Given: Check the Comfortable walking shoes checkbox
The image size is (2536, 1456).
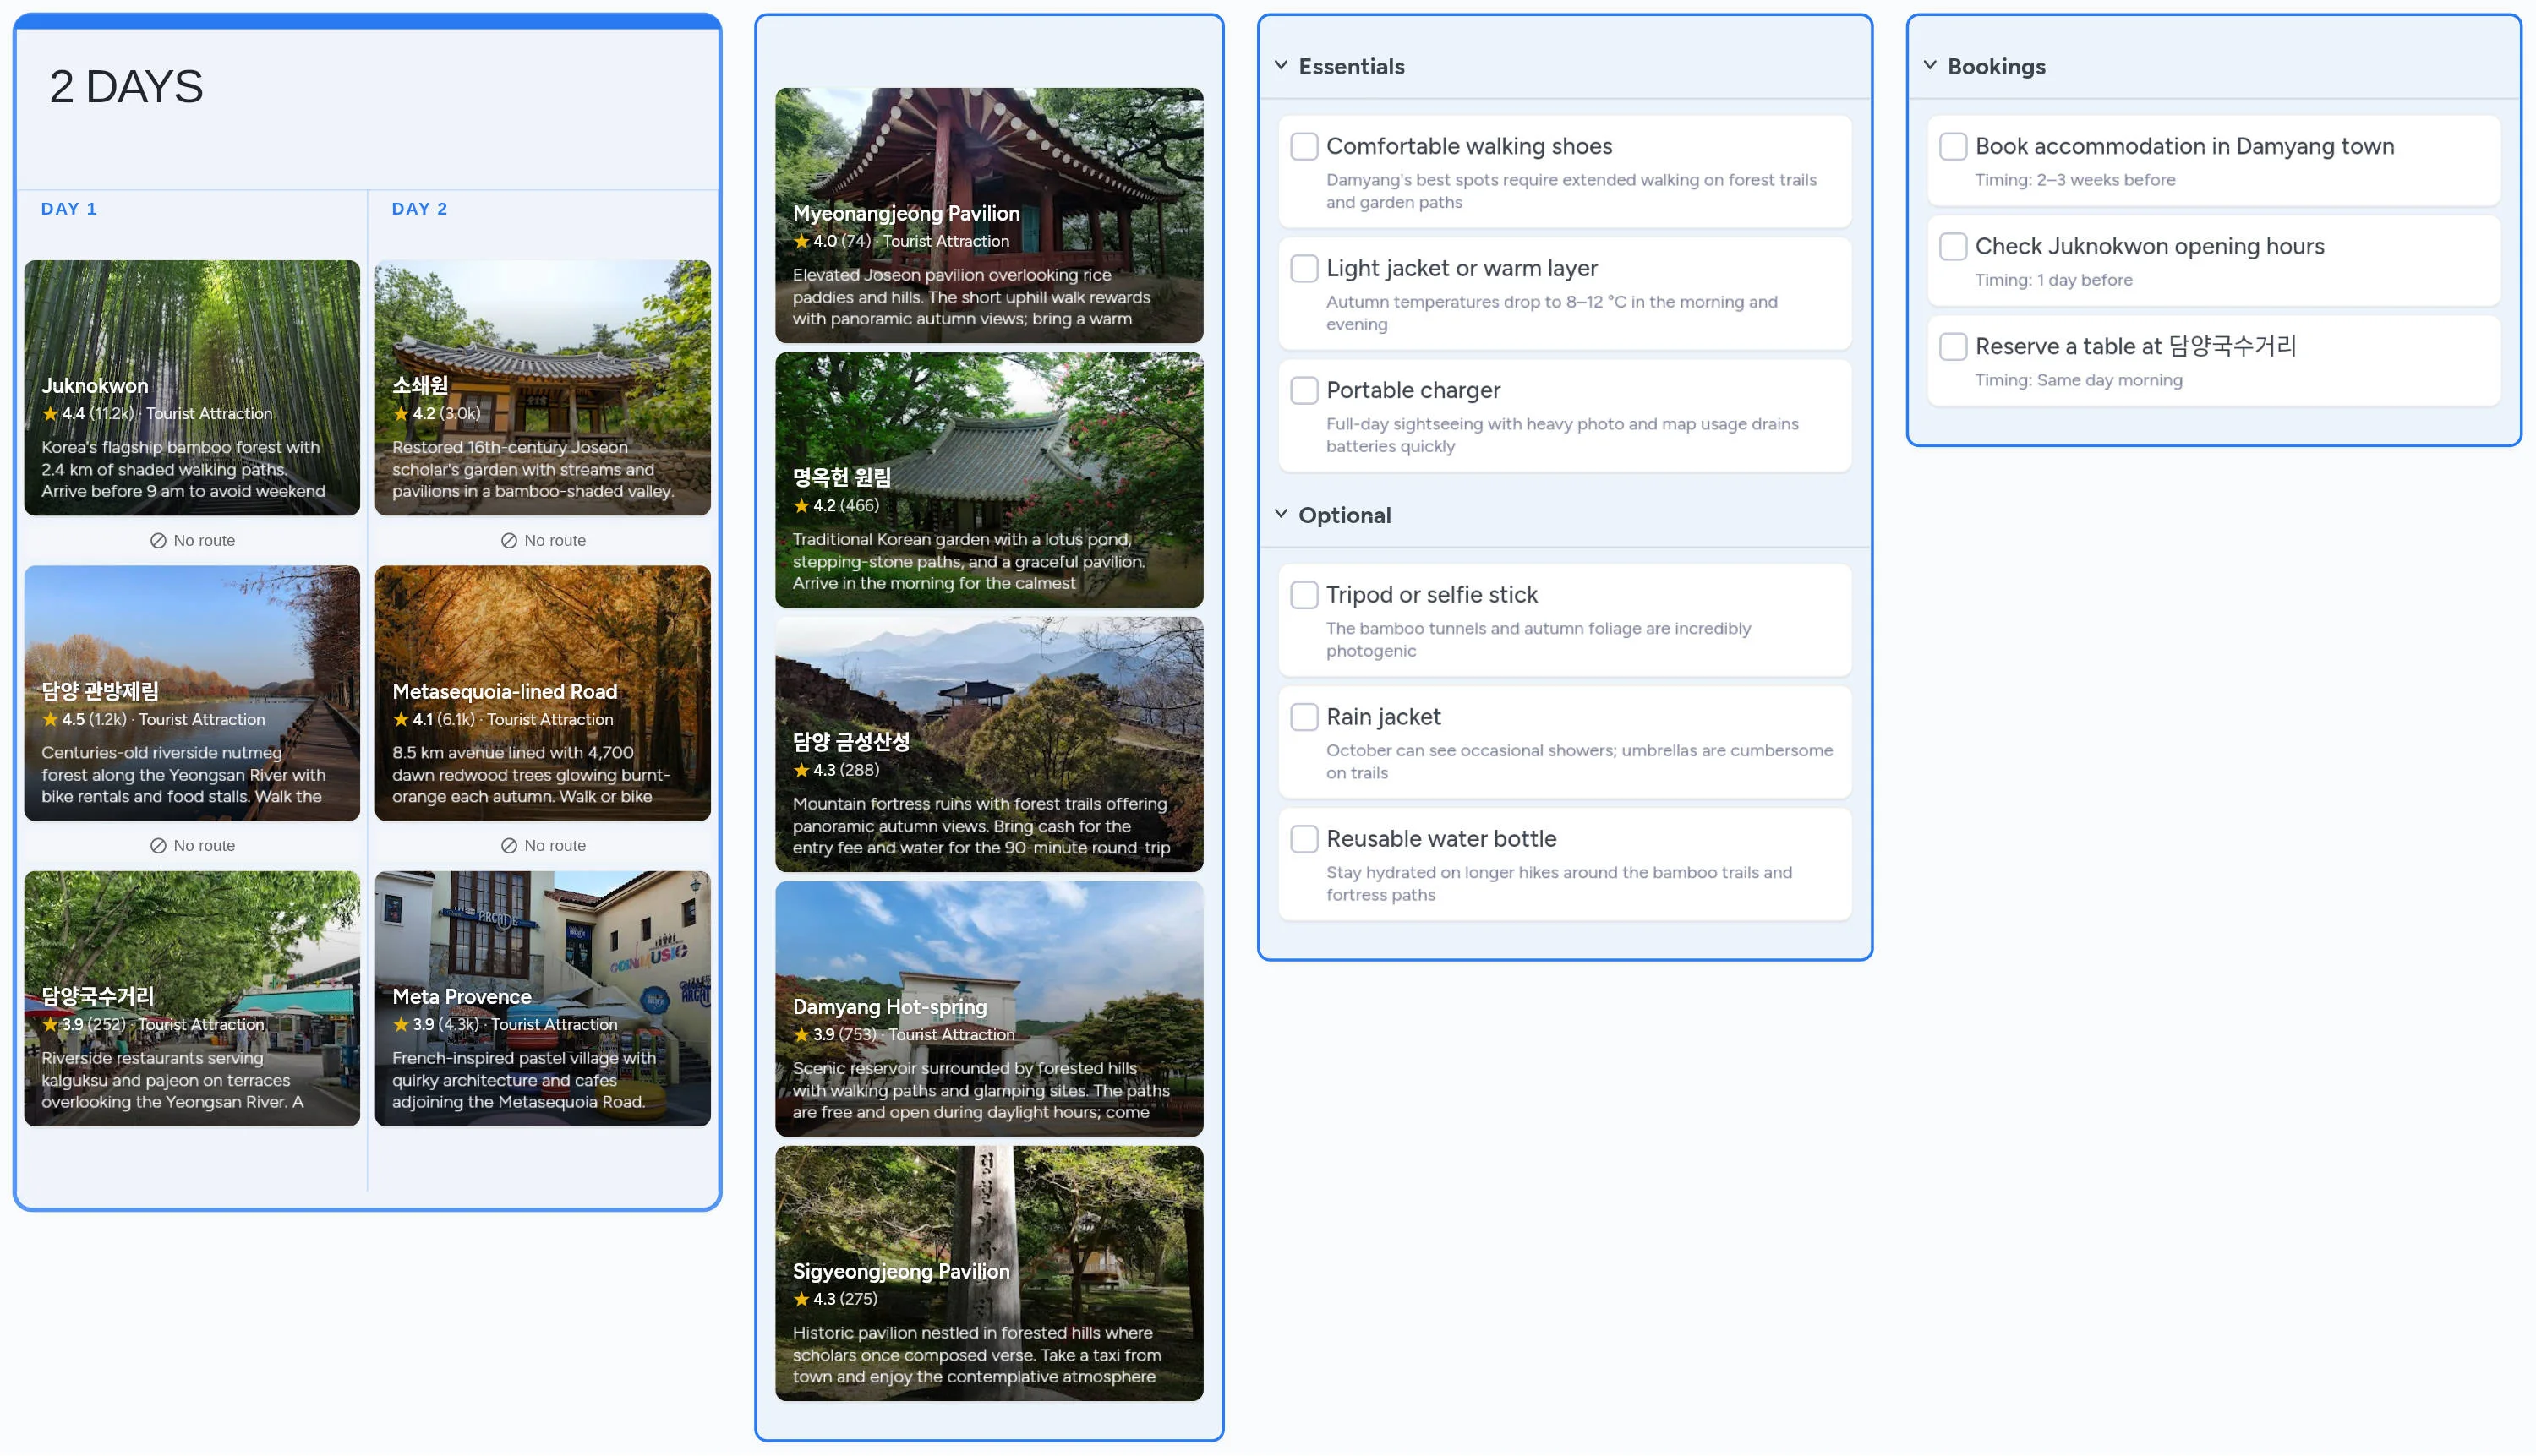Looking at the screenshot, I should (x=1304, y=146).
